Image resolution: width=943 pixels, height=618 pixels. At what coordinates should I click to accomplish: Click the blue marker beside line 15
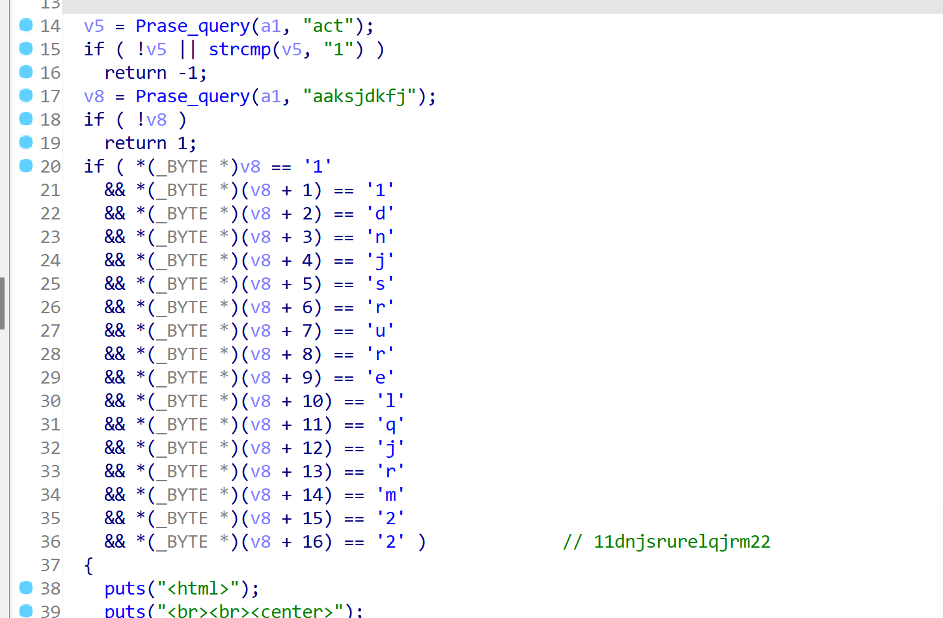click(26, 49)
